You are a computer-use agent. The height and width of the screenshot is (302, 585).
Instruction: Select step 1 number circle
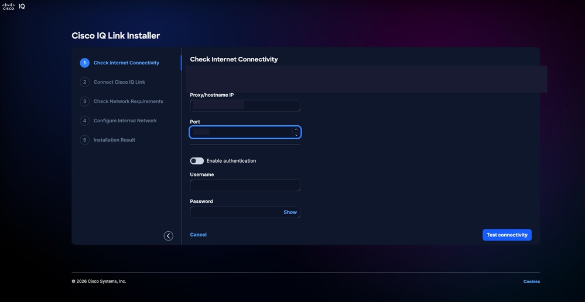pyautogui.click(x=85, y=63)
